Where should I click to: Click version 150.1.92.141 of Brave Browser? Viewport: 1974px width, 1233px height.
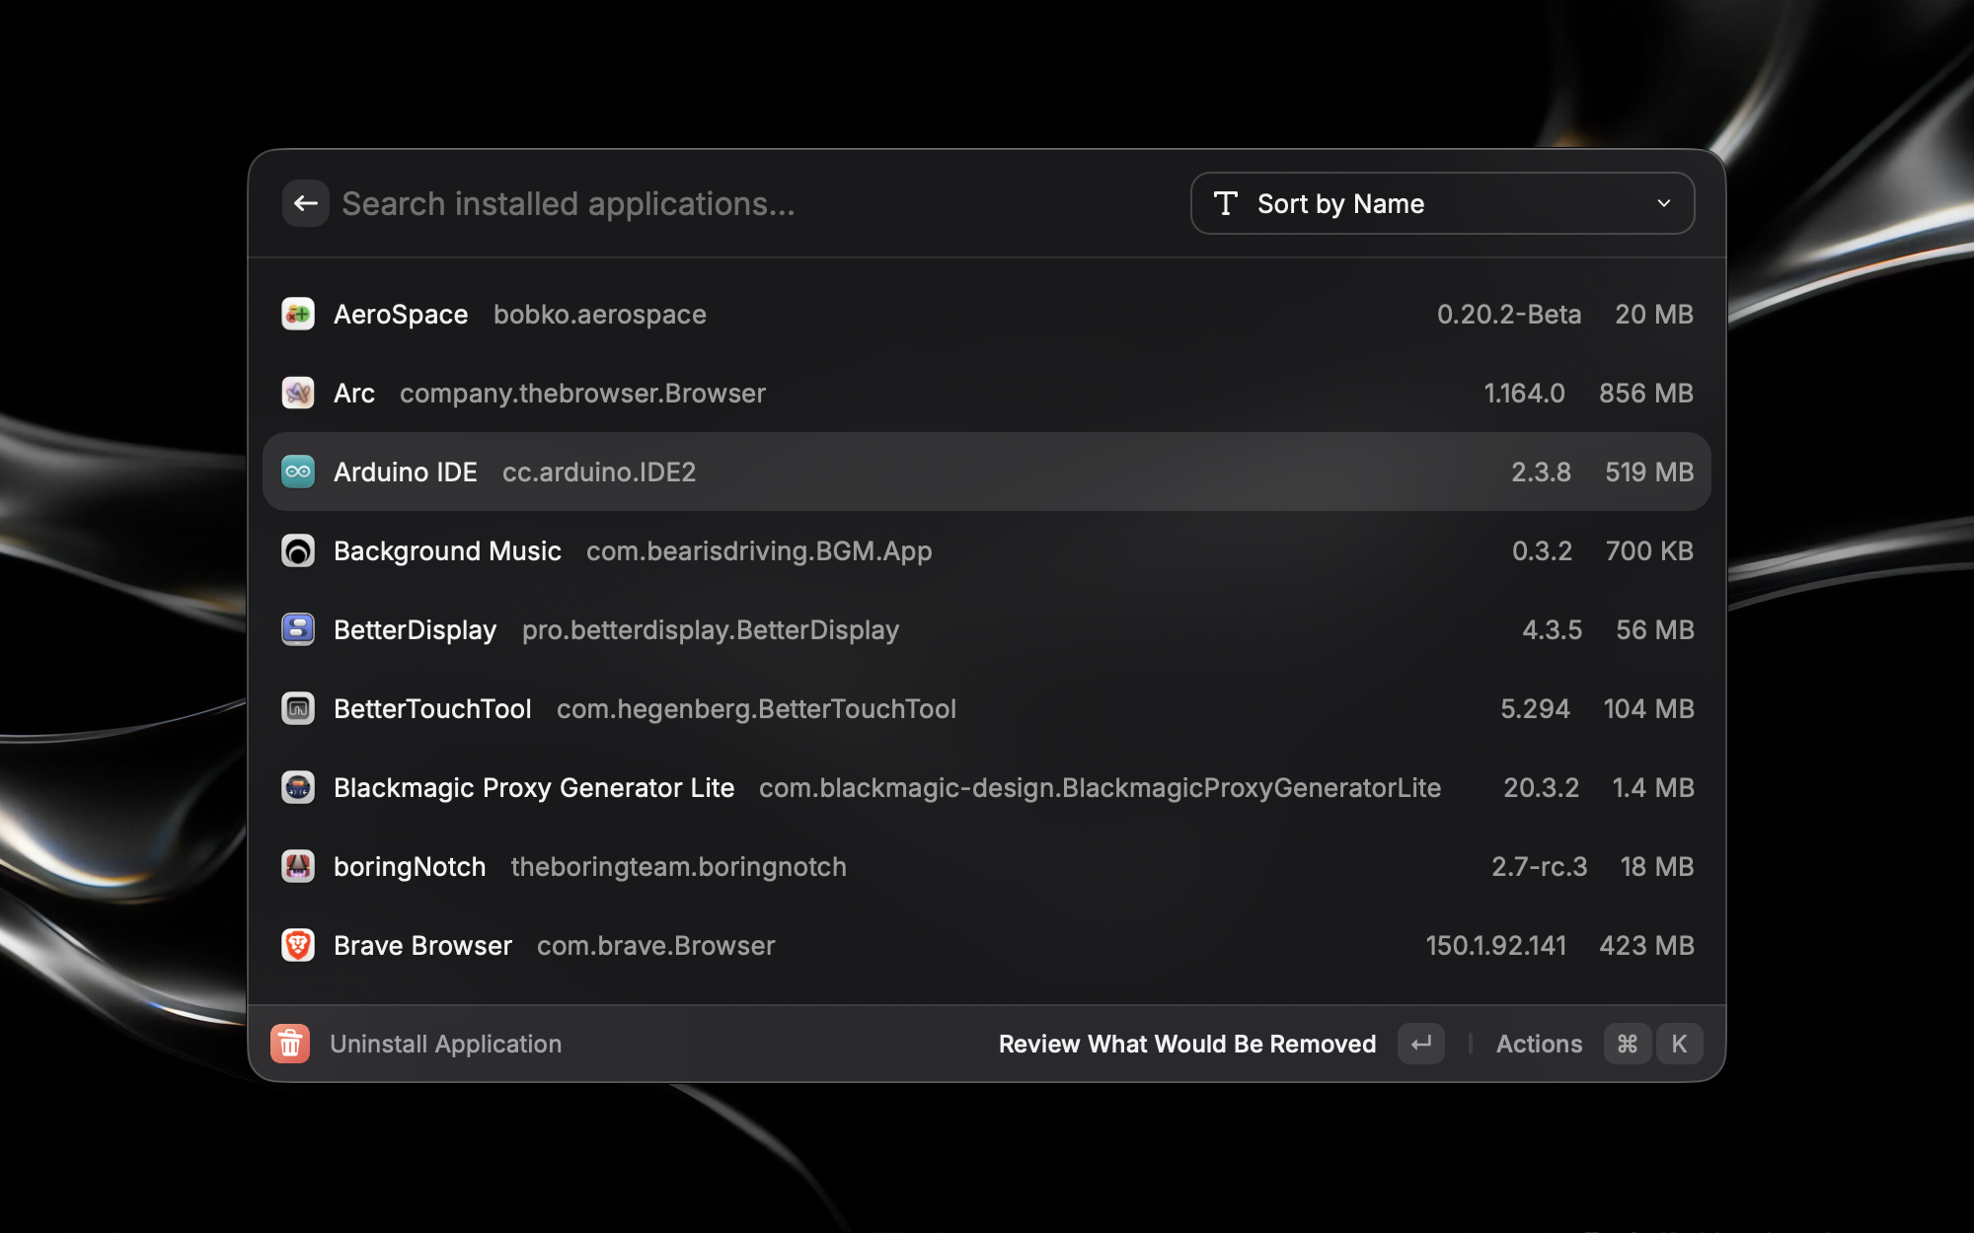tap(1496, 945)
